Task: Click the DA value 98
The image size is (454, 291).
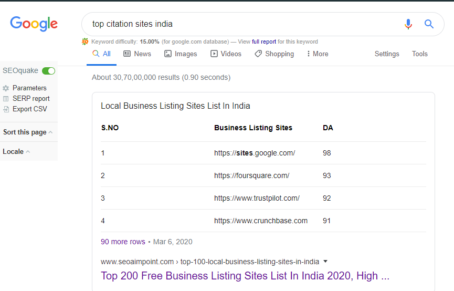Action: tap(326, 153)
